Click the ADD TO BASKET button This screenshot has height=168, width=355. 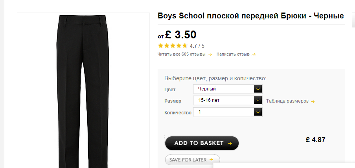coord(202,143)
